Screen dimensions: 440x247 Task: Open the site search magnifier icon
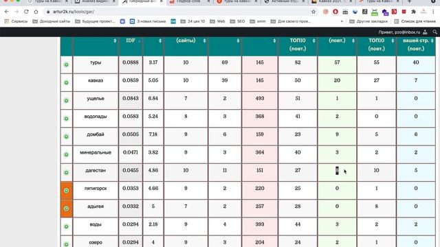435,32
